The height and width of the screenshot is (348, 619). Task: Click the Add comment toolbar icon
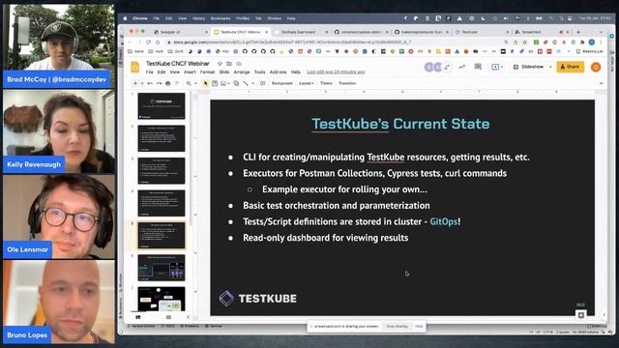(x=262, y=83)
